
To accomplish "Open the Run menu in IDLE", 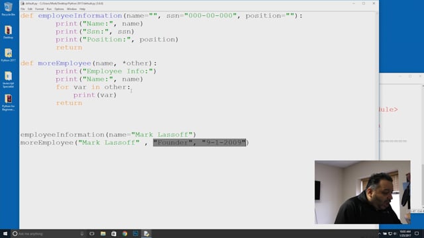I will click(49, 9).
